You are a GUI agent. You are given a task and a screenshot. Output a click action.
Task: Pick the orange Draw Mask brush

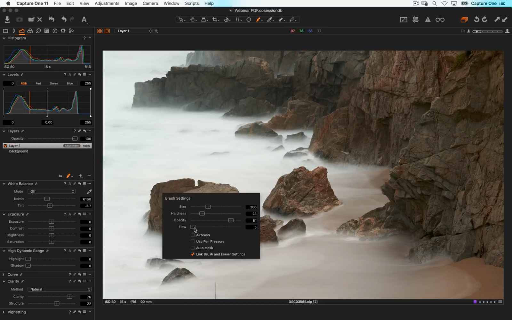click(x=259, y=20)
